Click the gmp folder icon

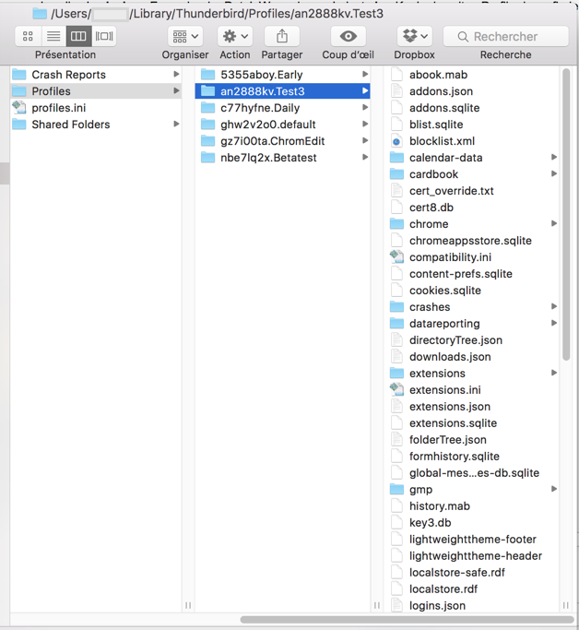pos(396,490)
